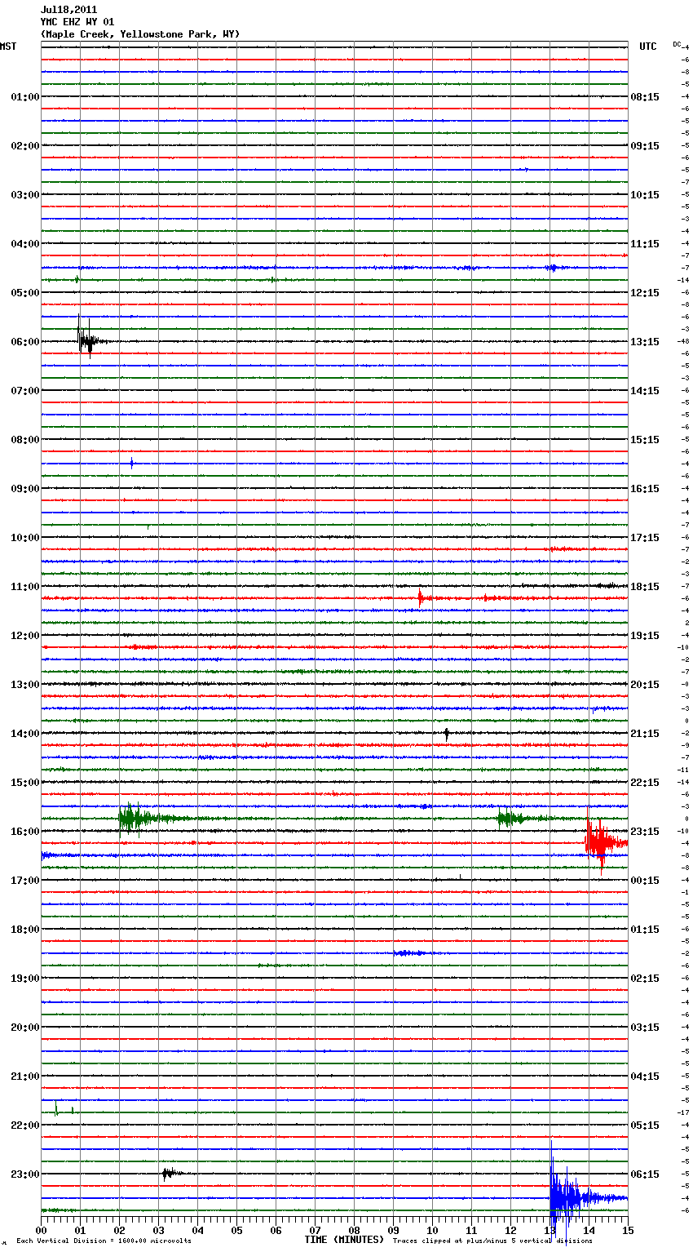Screen dimensions: 693x1252
Task: Click the 06:15 UTC time label
Action: click(645, 1174)
